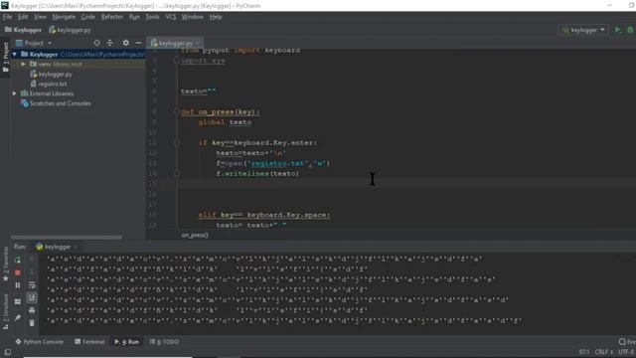Fold the on_press function in gutter
Viewport: 636px width, 358px height.
(177, 111)
